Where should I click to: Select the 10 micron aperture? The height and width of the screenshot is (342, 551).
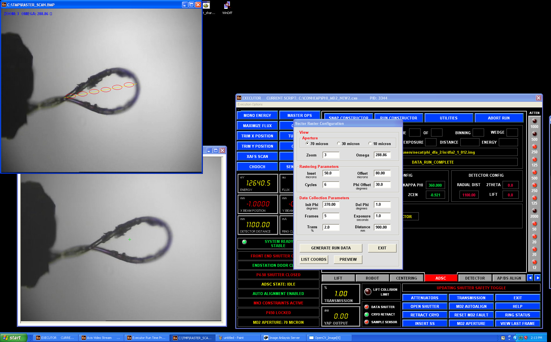coord(370,144)
